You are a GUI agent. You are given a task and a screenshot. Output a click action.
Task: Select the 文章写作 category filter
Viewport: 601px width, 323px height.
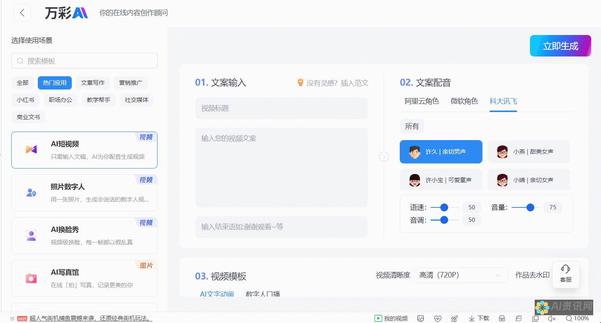click(x=93, y=83)
